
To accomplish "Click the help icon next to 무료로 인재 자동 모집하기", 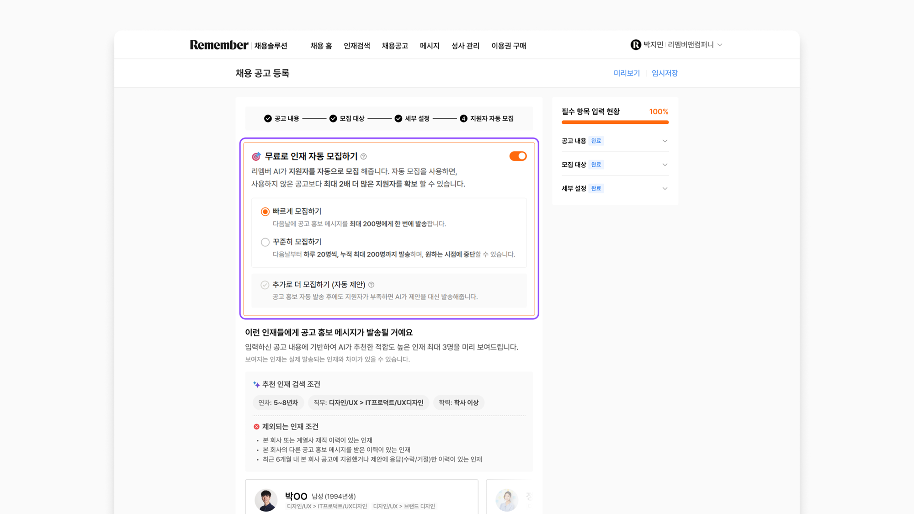I will pyautogui.click(x=364, y=157).
